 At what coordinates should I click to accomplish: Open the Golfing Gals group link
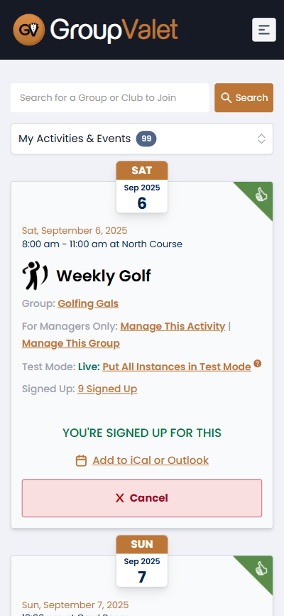pos(88,303)
